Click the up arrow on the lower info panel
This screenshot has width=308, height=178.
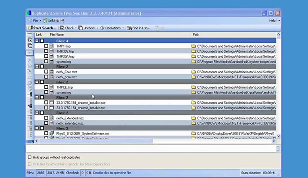[x=278, y=147]
